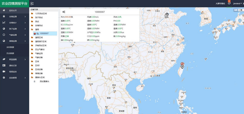Viewport: 244px width, 114px height.
Task: Click the red map marker near Taiwan
Action: [x=182, y=64]
